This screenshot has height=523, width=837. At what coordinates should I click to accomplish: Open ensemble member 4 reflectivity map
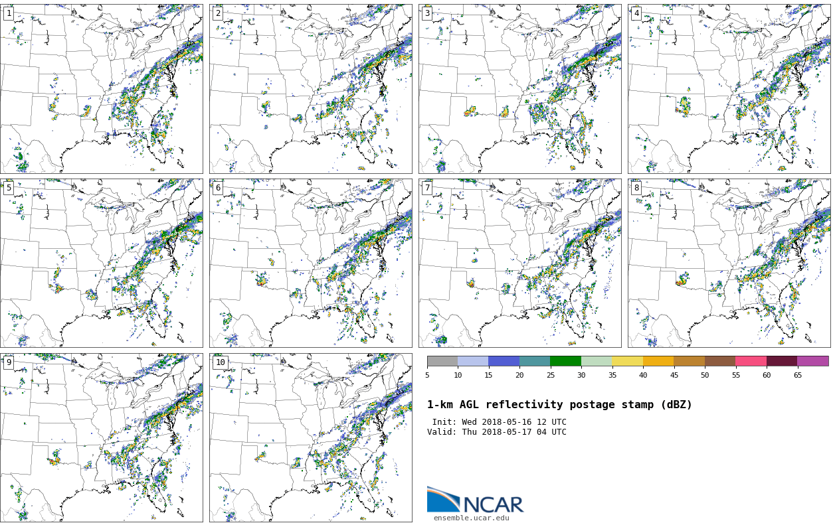[729, 89]
